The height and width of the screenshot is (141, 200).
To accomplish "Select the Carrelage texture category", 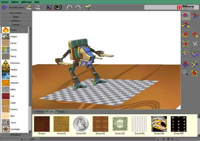I will click(15, 129).
